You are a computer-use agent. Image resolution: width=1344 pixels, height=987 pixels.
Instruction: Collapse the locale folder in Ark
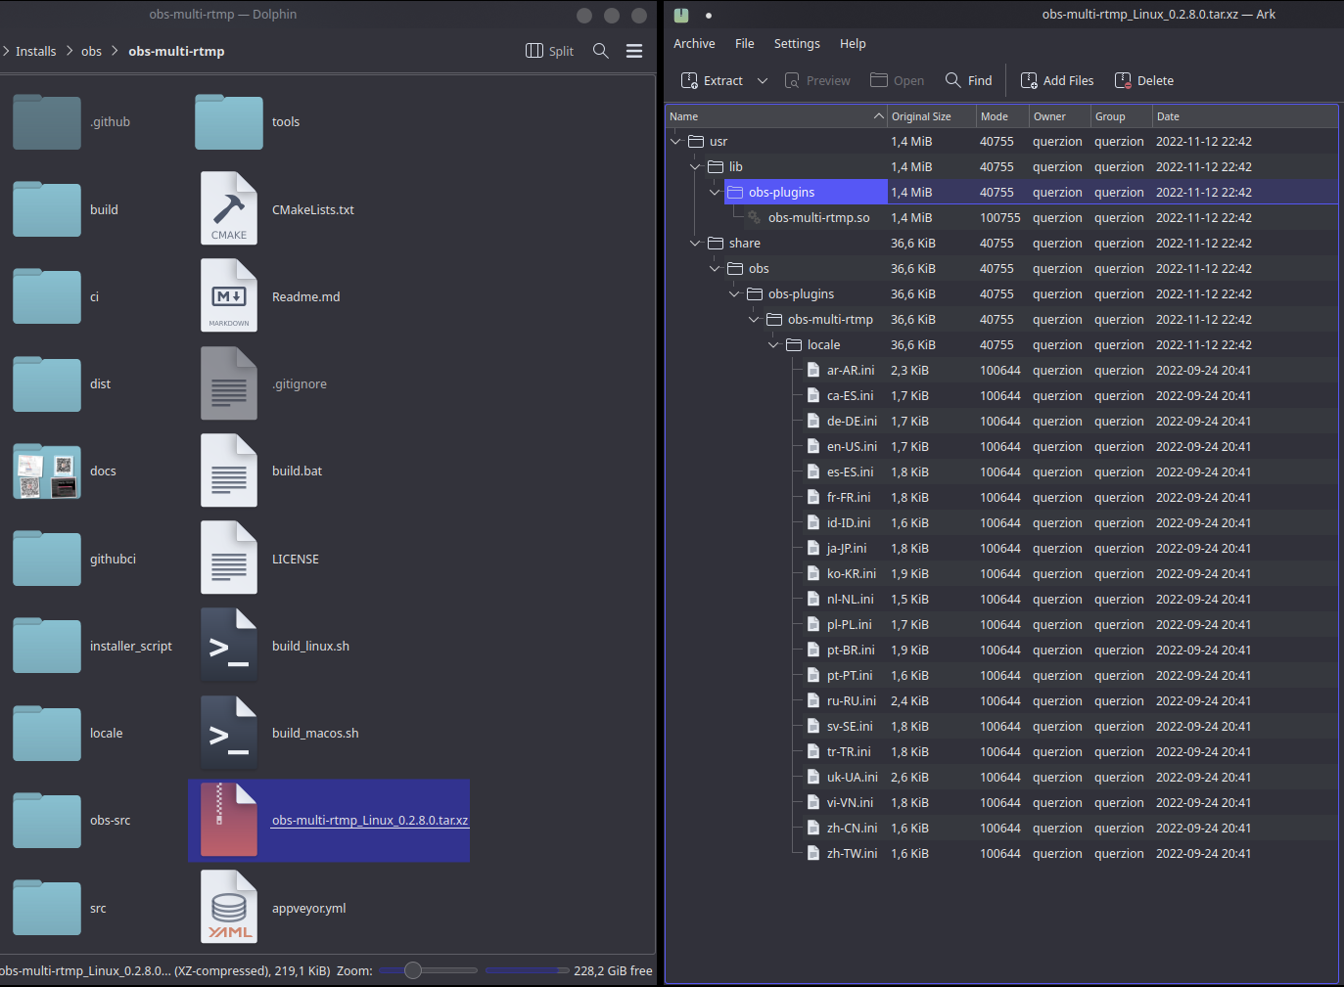(x=773, y=344)
